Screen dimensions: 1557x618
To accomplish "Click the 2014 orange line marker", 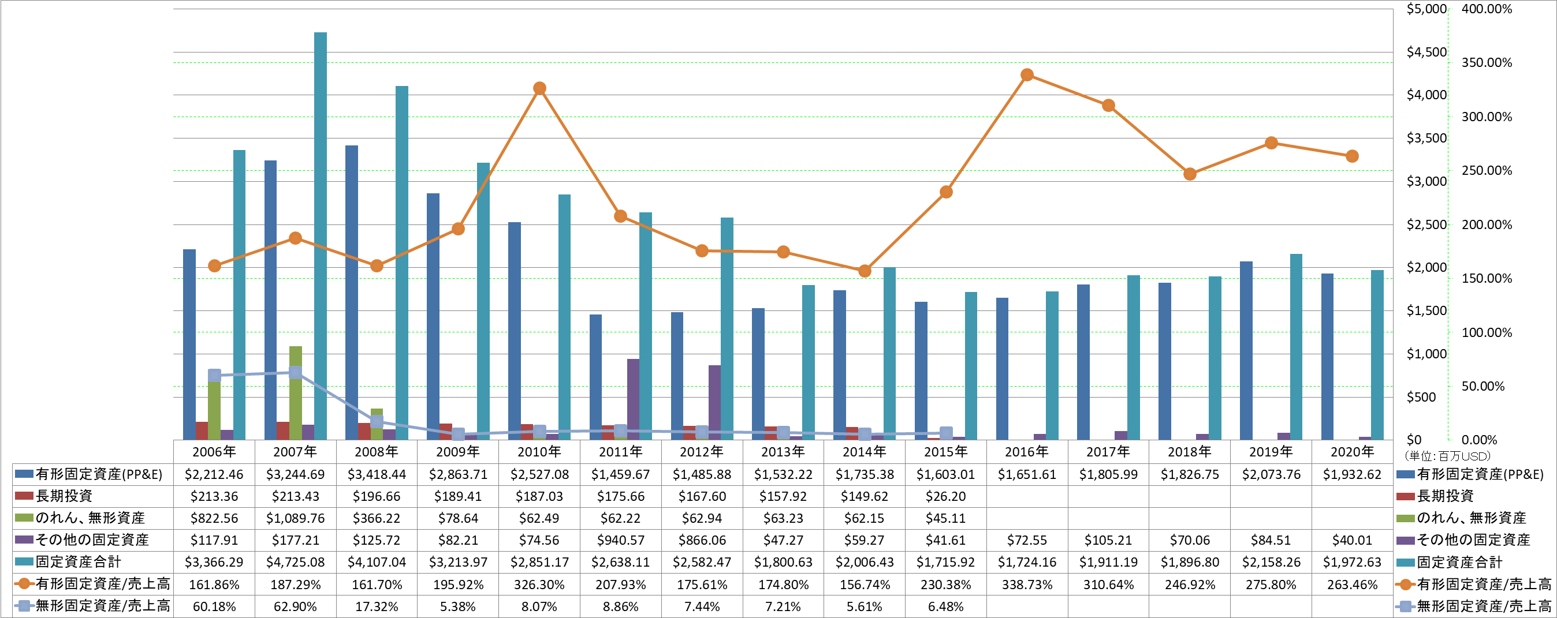I will tap(865, 271).
